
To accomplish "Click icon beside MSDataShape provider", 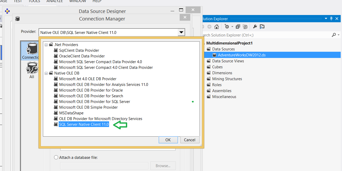I will pyautogui.click(x=56, y=113).
